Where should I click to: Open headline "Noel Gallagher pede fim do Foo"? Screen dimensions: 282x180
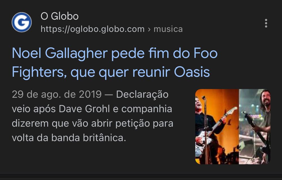click(x=115, y=53)
